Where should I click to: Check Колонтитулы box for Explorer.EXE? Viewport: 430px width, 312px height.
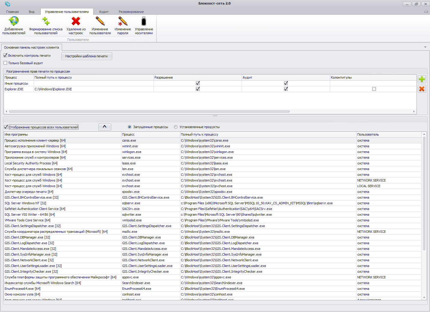coord(374,89)
